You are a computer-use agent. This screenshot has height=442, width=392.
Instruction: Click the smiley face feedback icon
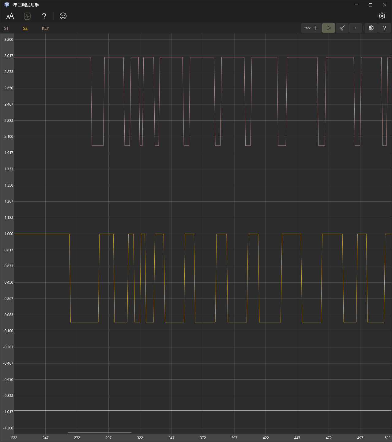[63, 16]
